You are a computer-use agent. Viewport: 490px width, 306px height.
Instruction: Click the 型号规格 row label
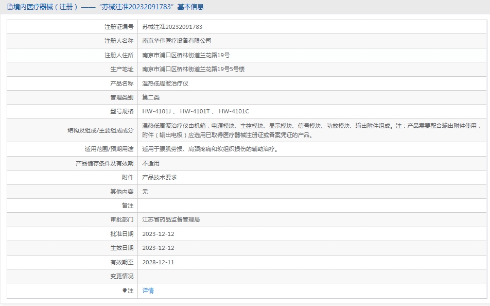point(122,111)
